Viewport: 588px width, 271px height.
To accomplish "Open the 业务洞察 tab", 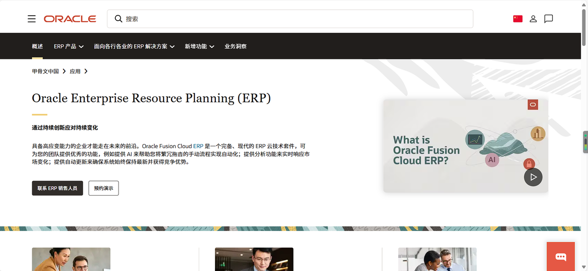I will [x=236, y=46].
